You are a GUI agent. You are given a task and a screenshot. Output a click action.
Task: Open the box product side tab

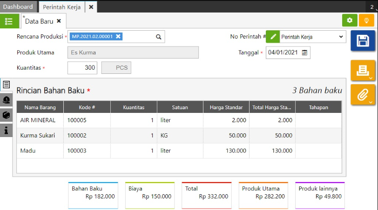7,115
